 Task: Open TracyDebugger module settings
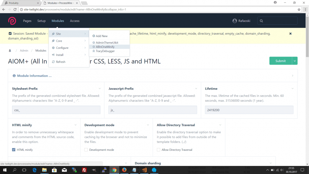pyautogui.click(x=105, y=51)
